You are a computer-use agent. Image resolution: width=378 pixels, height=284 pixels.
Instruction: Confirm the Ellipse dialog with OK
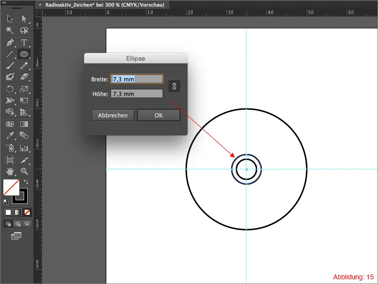tap(159, 115)
